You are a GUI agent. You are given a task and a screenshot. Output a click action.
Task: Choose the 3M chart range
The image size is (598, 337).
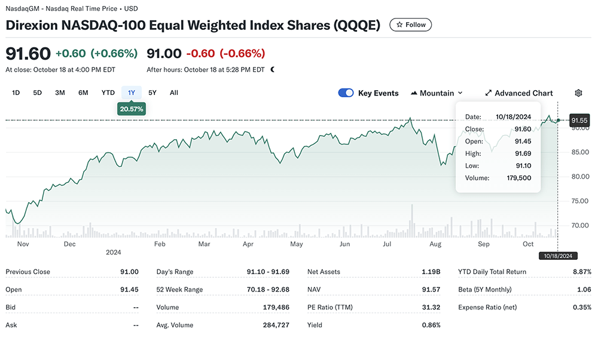pos(60,93)
